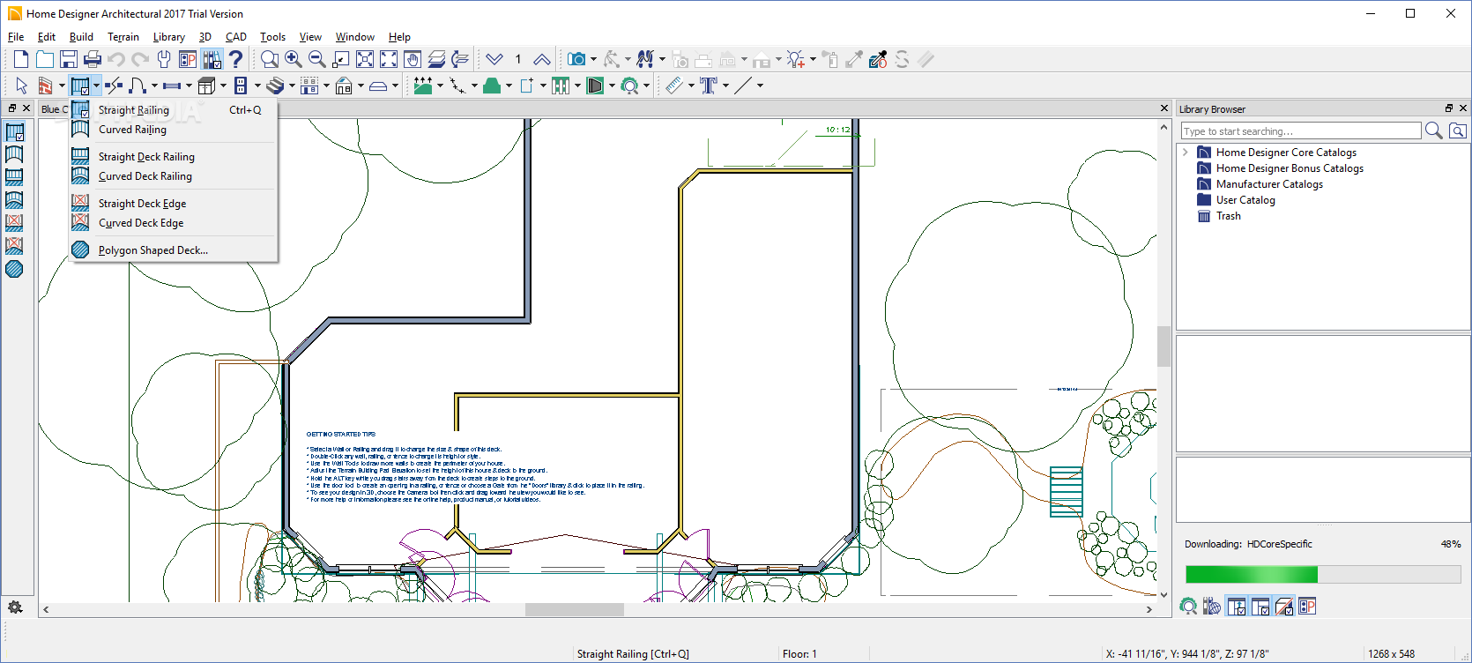1472x663 pixels.
Task: Open the cabinet tools dropdown arrow
Action: [223, 86]
